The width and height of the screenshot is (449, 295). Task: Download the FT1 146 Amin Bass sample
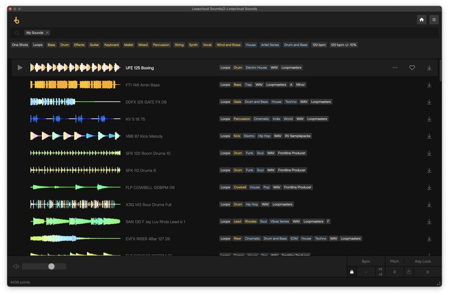click(x=429, y=85)
